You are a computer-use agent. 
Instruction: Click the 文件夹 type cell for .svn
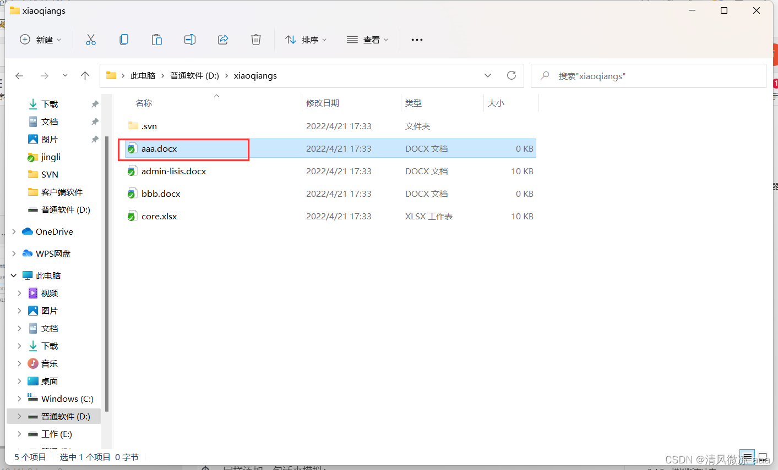417,126
